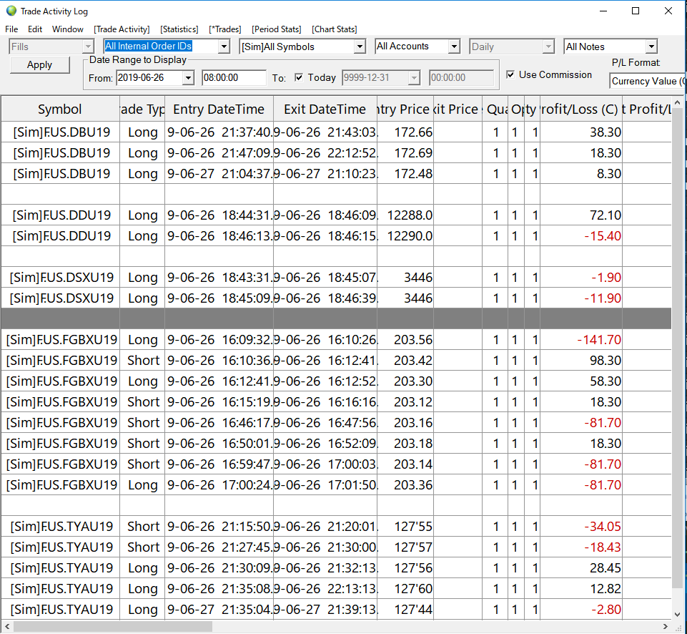Viewport: 687px width, 634px height.
Task: Click the From time field 08:00:00
Action: pos(234,77)
